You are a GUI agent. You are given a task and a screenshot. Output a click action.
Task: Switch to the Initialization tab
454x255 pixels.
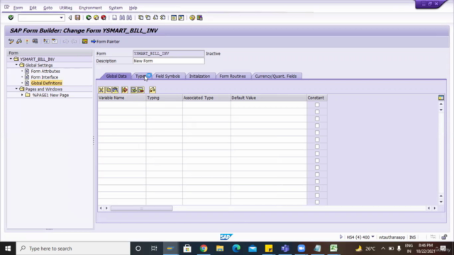pyautogui.click(x=199, y=76)
